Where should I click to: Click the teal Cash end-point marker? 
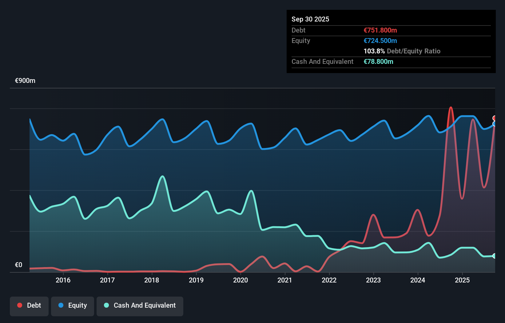coord(495,256)
